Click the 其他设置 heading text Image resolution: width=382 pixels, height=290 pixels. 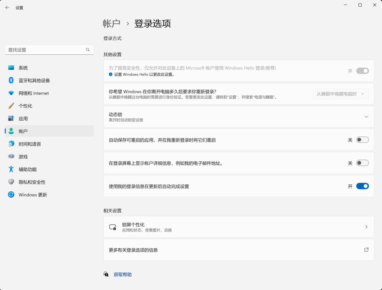click(112, 54)
